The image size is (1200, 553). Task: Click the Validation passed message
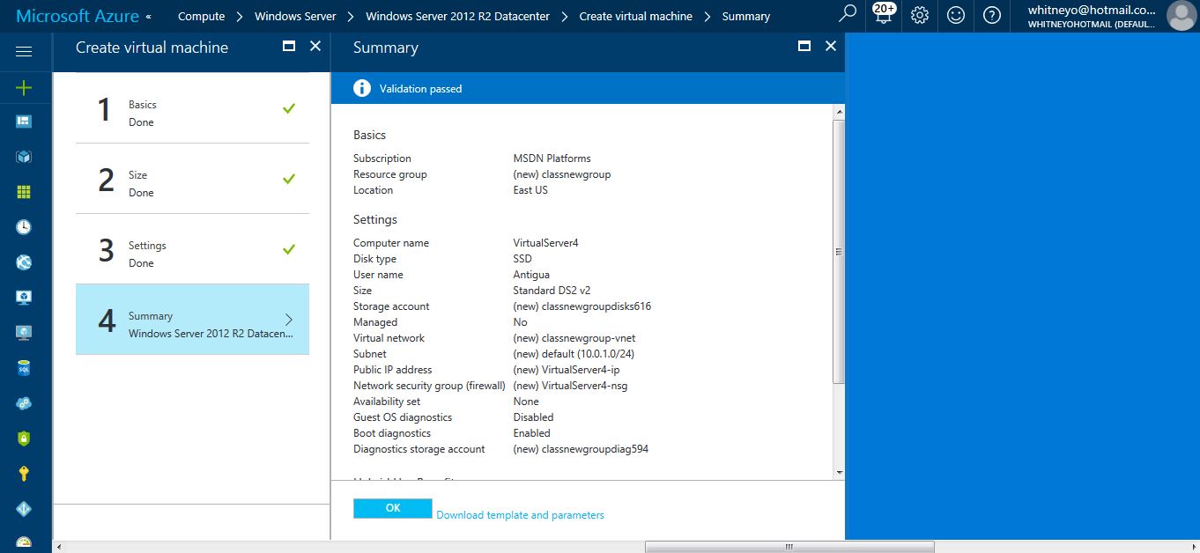click(x=420, y=89)
